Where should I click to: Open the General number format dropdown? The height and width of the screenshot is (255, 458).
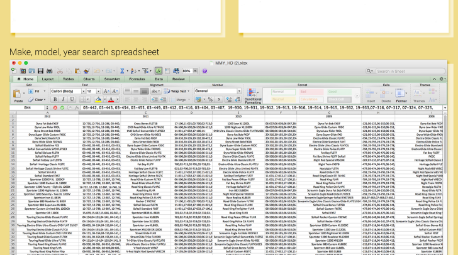click(217, 91)
